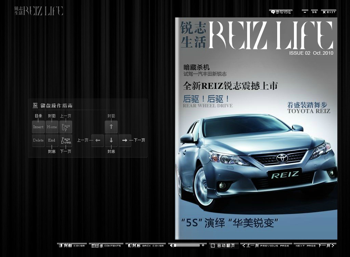Click the down arrow key icon

111,140
